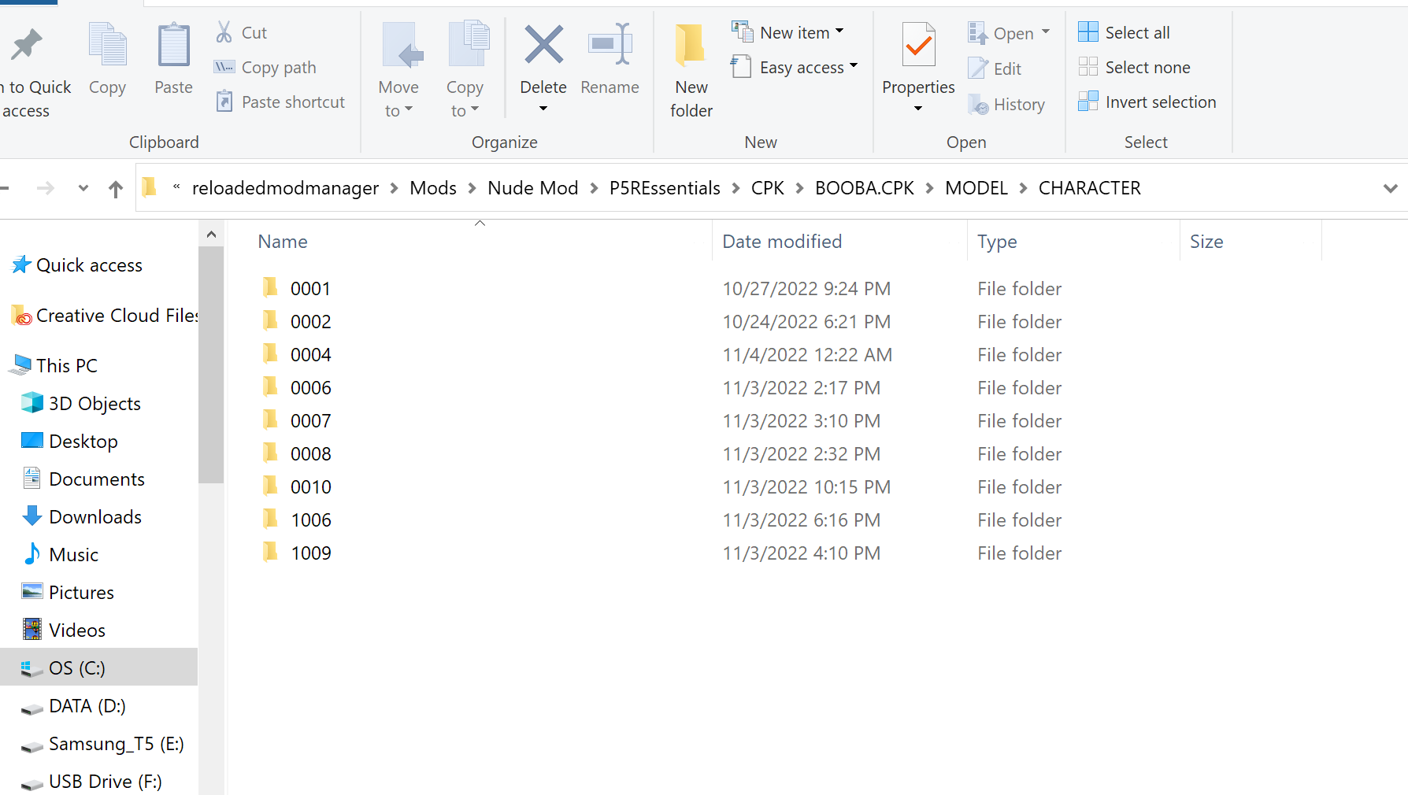Image resolution: width=1408 pixels, height=795 pixels.
Task: Click the History ribbon icon
Action: [x=977, y=104]
